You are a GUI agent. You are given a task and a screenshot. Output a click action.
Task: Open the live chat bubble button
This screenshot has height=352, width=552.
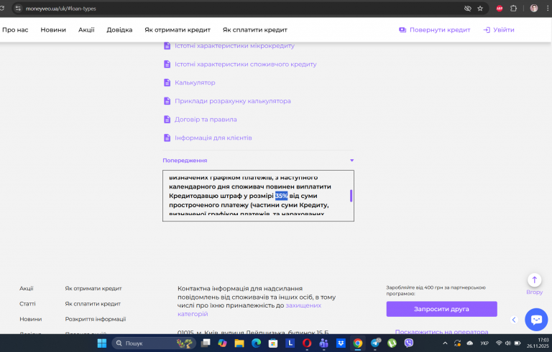536,319
